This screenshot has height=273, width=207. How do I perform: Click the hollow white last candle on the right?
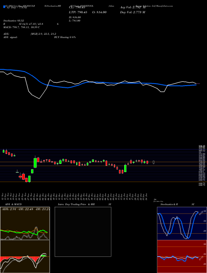pyautogui.click(x=154, y=162)
